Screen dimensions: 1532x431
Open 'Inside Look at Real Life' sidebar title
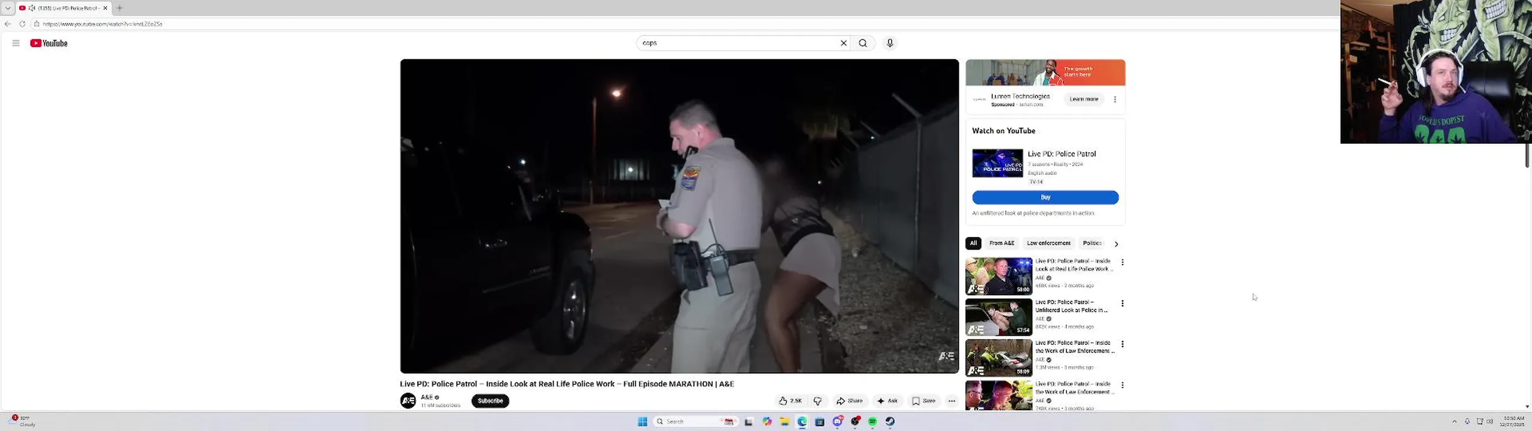pos(1074,265)
